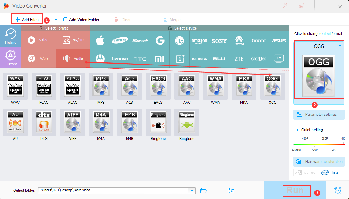The width and height of the screenshot is (349, 199).
Task: Expand the output folder path dropdown
Action: 192,191
